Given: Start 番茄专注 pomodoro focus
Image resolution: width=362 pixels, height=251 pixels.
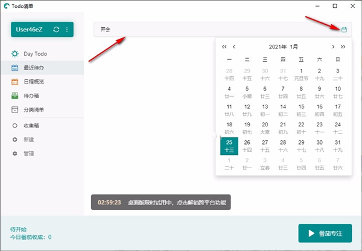Looking at the screenshot, I should click(x=325, y=233).
